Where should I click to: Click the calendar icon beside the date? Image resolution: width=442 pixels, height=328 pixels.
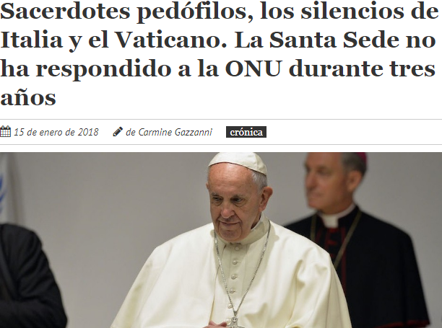[x=5, y=132]
